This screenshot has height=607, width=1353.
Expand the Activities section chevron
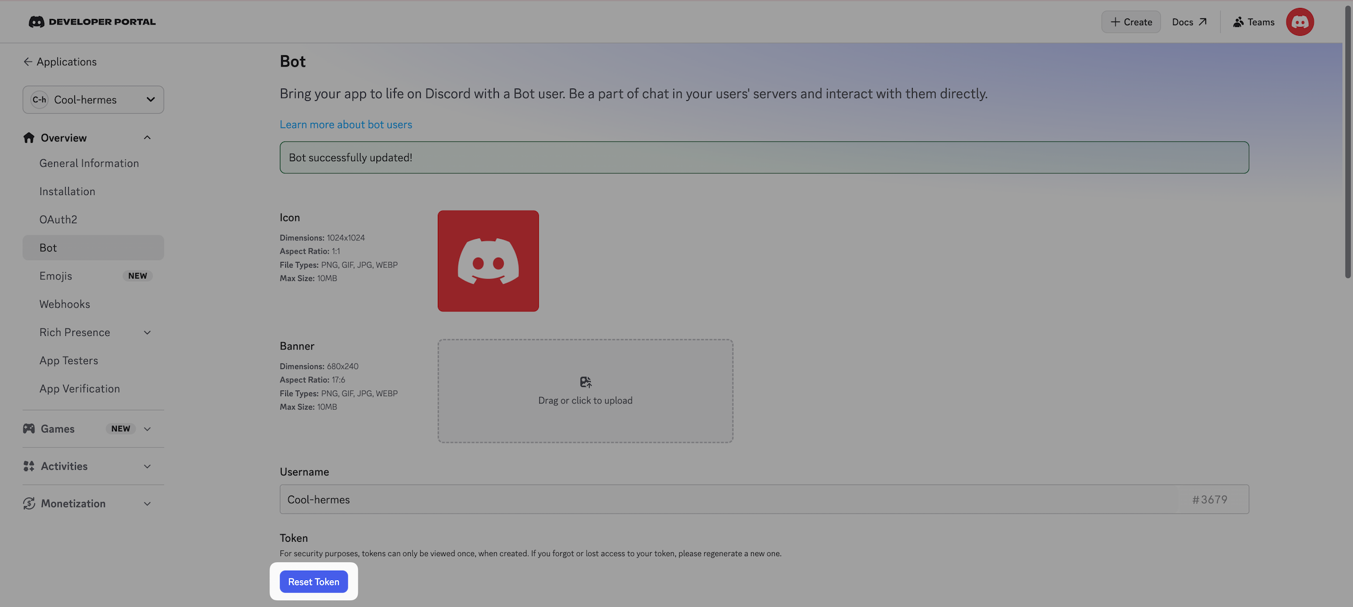point(148,466)
